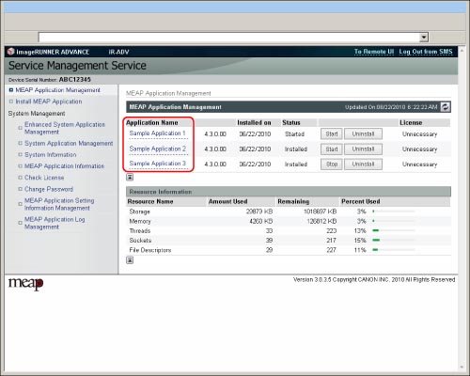
Task: Click the imageRUNNER ADVANCE logo icon
Action: [x=11, y=52]
